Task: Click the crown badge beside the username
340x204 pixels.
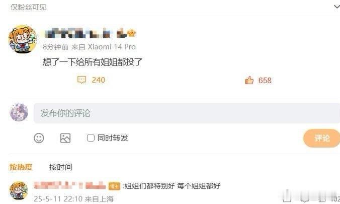Action: (x=132, y=33)
